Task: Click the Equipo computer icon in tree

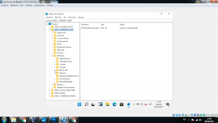Action: point(50,24)
